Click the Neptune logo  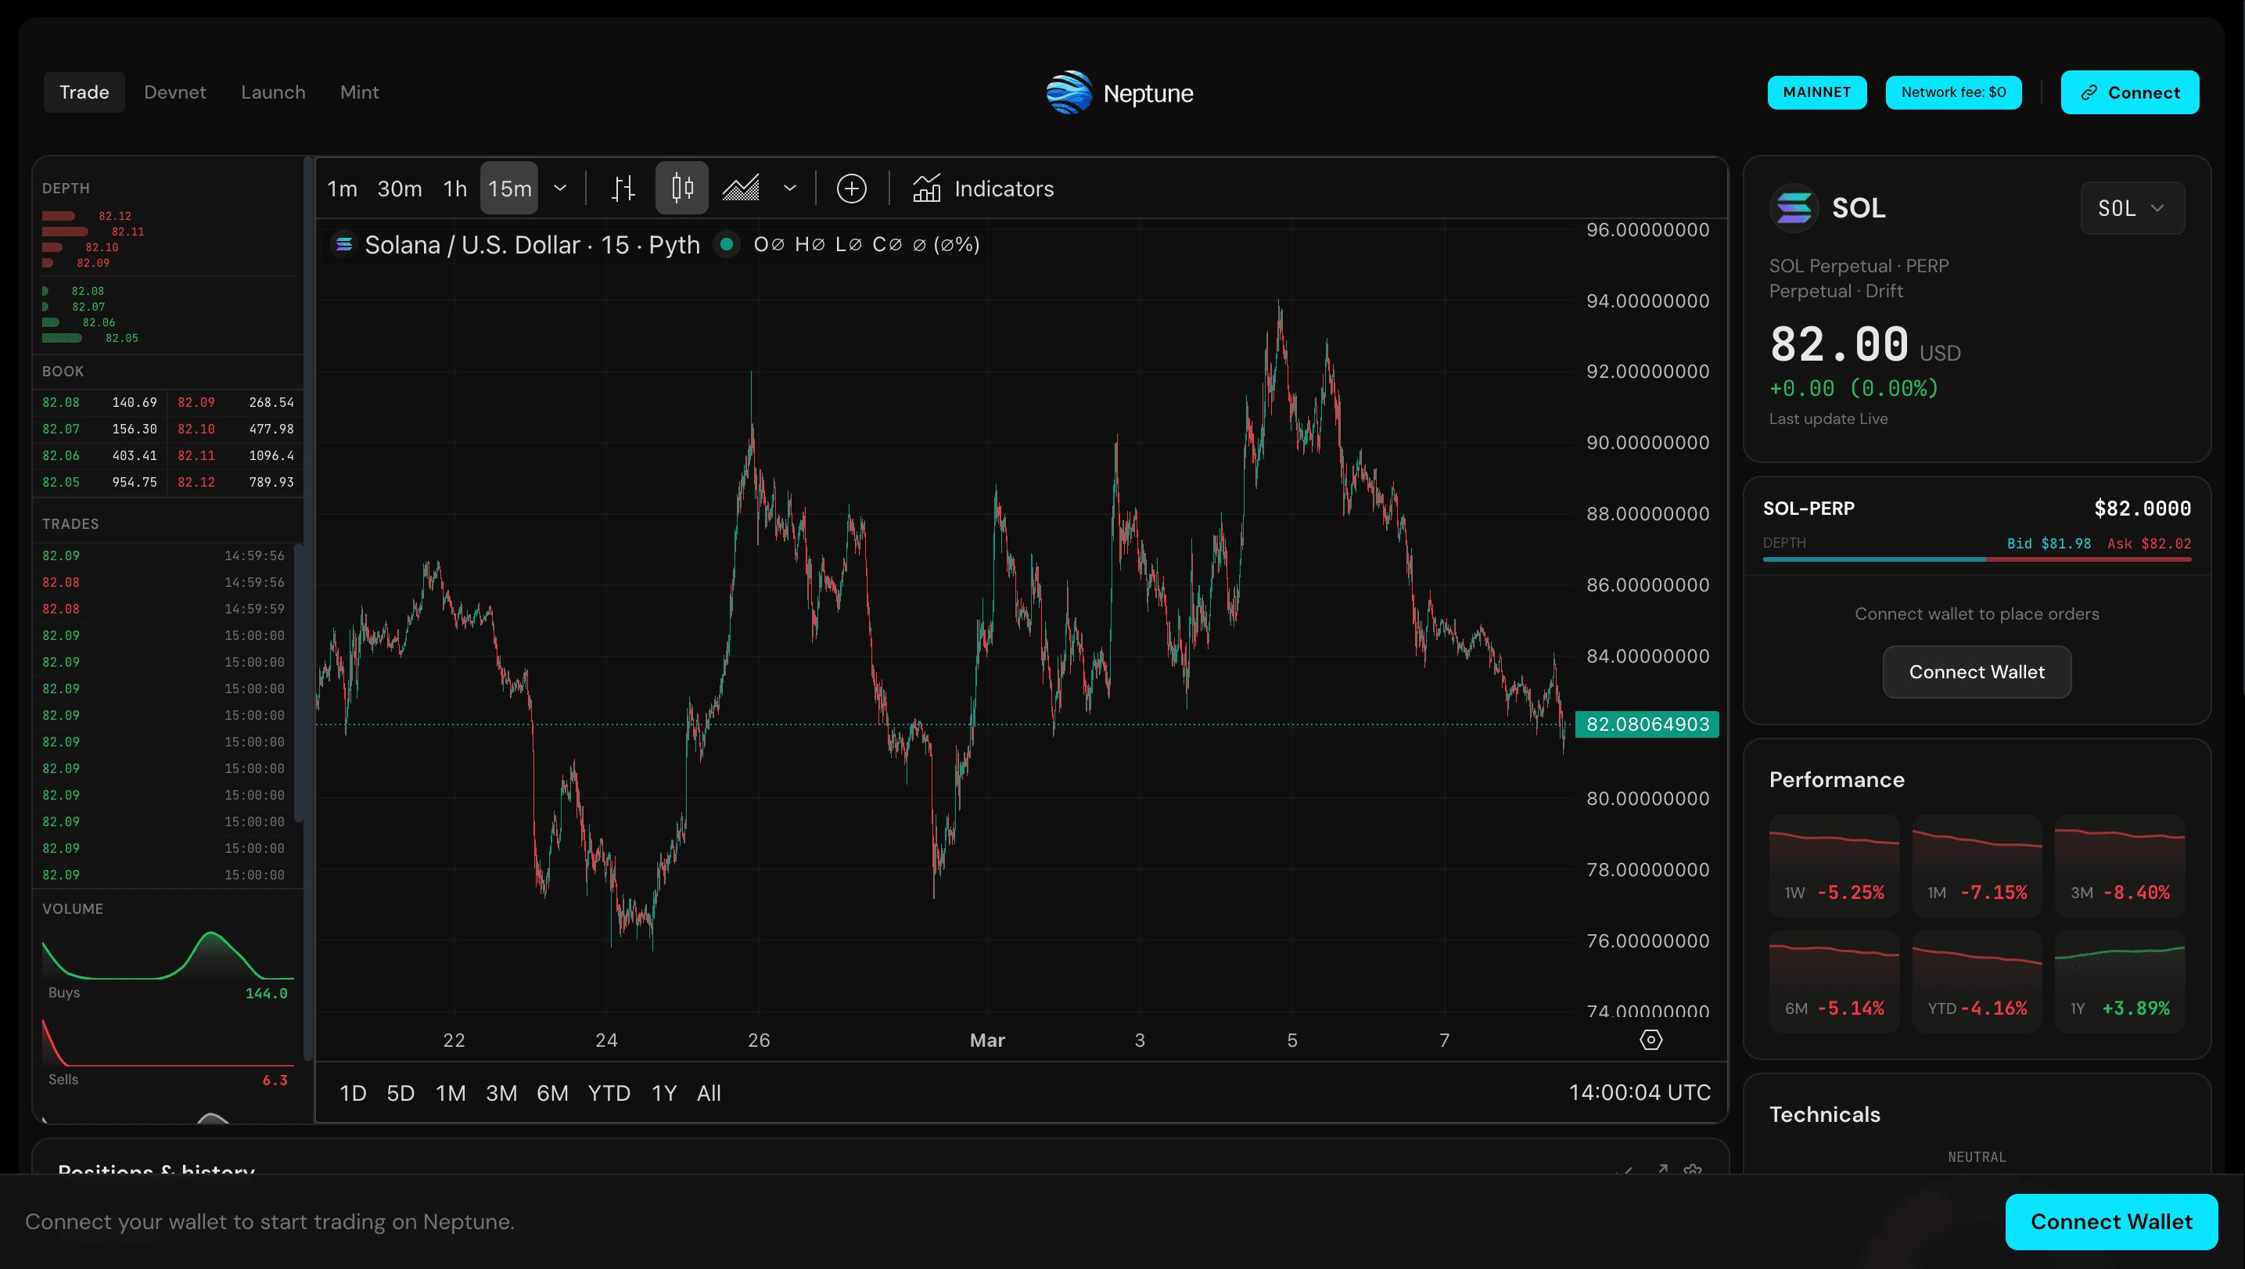click(1119, 92)
